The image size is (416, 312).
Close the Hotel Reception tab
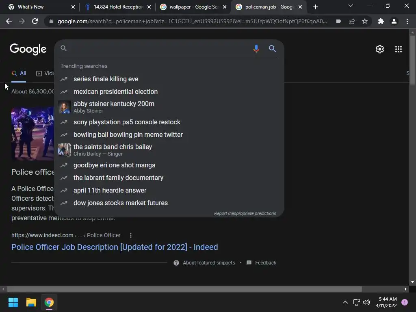[x=149, y=7]
